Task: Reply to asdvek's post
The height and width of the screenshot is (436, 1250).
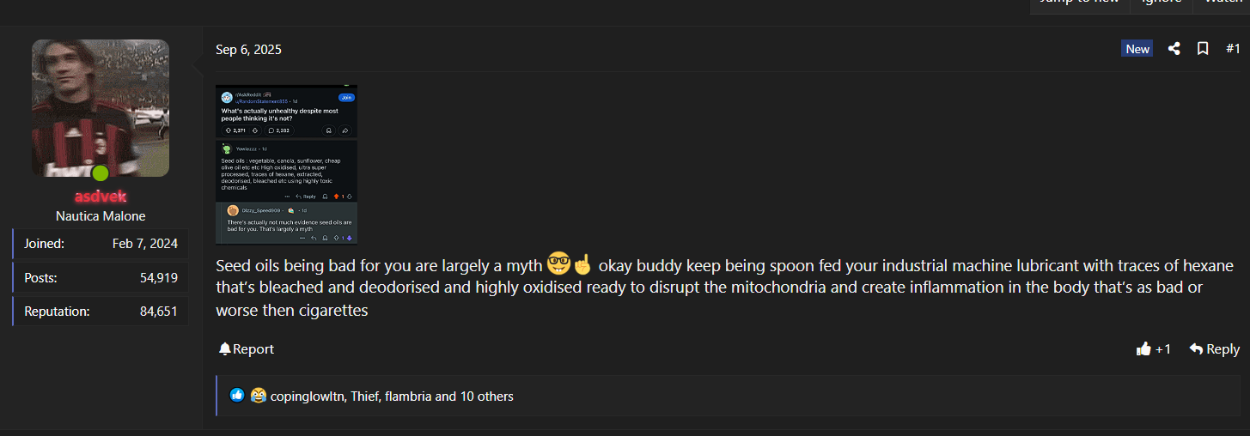Action: [x=1214, y=348]
